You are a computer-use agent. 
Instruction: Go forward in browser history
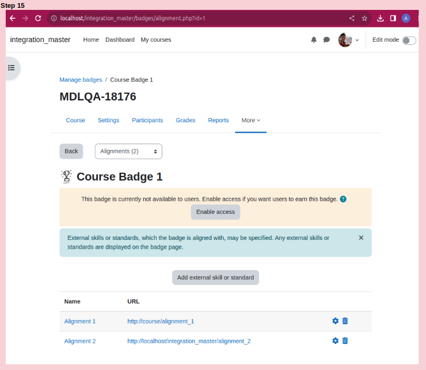(25, 18)
